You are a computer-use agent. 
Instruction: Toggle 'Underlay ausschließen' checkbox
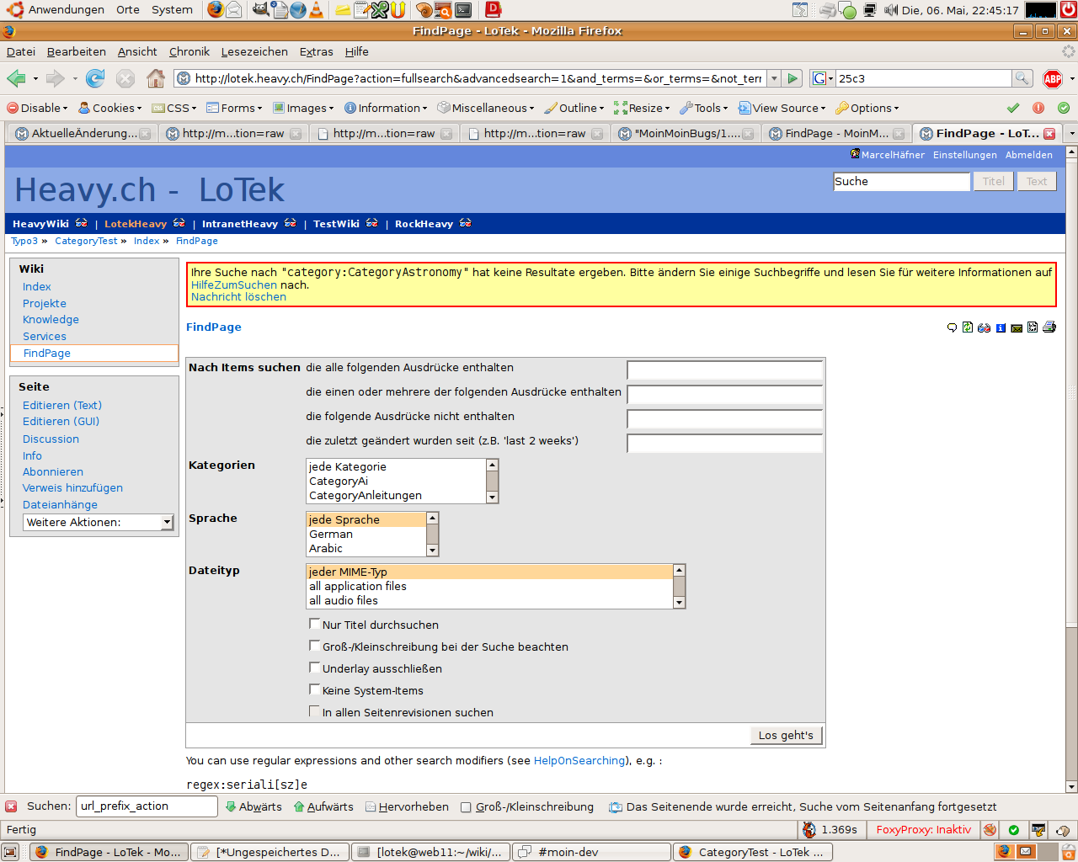click(315, 668)
